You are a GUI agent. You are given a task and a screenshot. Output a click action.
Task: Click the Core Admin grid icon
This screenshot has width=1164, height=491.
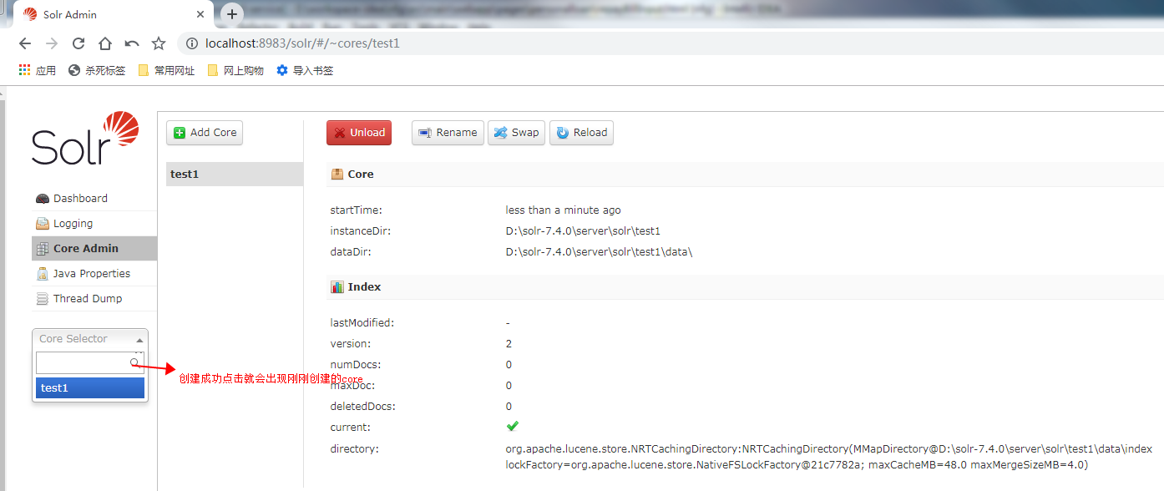tap(43, 249)
